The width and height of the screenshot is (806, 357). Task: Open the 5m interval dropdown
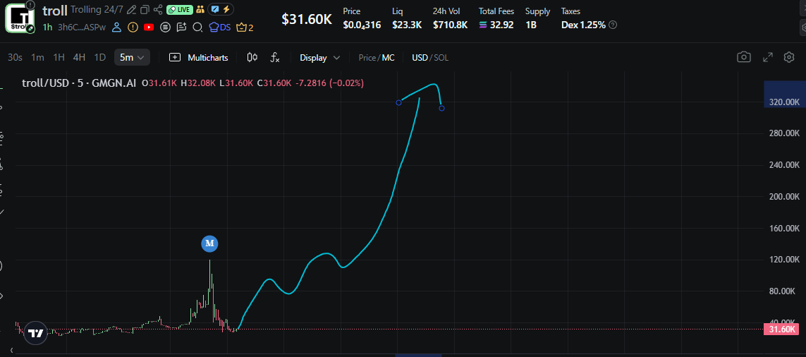click(132, 58)
